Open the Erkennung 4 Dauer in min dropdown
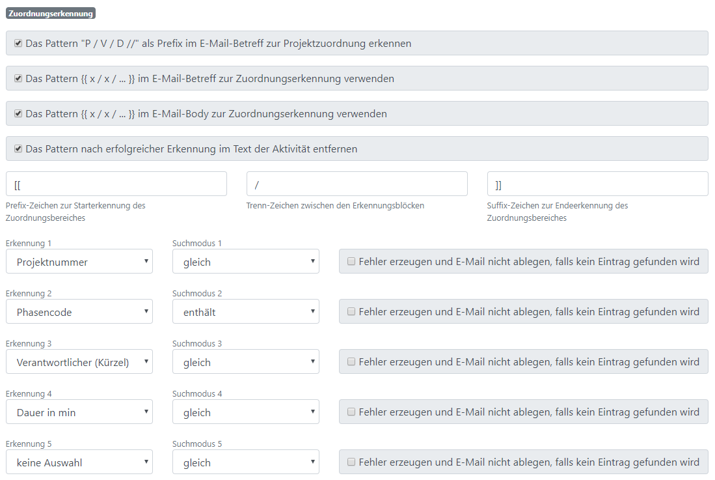Image resolution: width=715 pixels, height=480 pixels. click(x=79, y=412)
